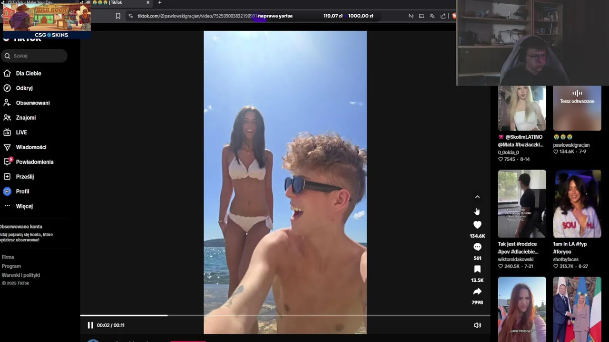Click username wiktoroldakowski
The height and width of the screenshot is (342, 609).
(x=516, y=259)
